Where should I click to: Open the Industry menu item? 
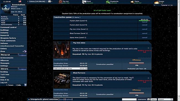(x=4, y=33)
